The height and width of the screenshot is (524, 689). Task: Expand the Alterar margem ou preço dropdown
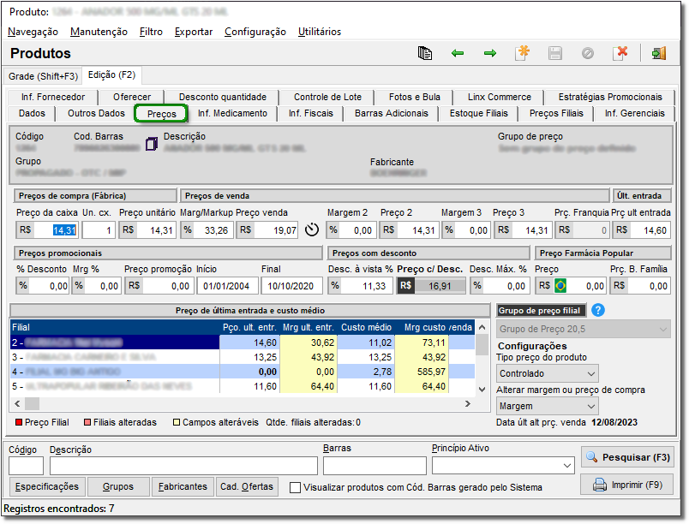point(590,406)
